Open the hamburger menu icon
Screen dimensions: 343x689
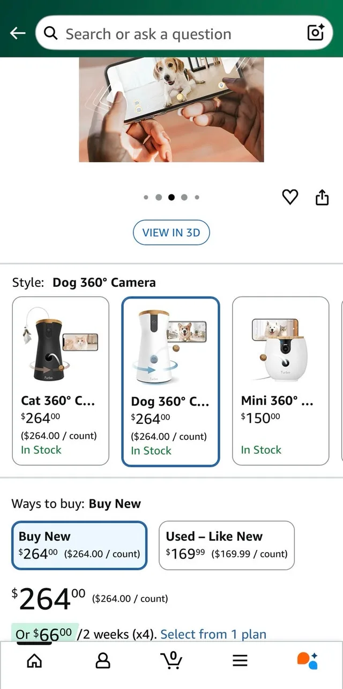pyautogui.click(x=240, y=660)
